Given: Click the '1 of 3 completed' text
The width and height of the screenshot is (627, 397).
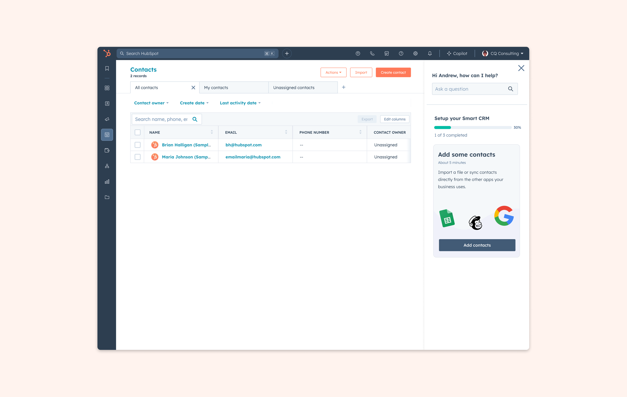Looking at the screenshot, I should click(x=450, y=135).
